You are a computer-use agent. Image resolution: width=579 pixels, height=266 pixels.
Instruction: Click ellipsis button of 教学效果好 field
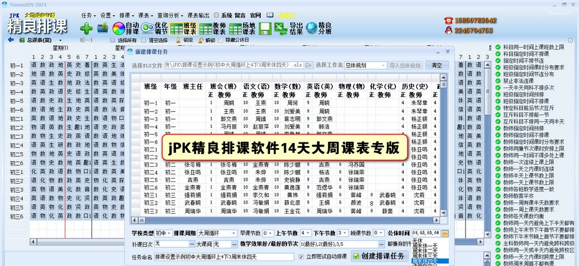coord(381,244)
